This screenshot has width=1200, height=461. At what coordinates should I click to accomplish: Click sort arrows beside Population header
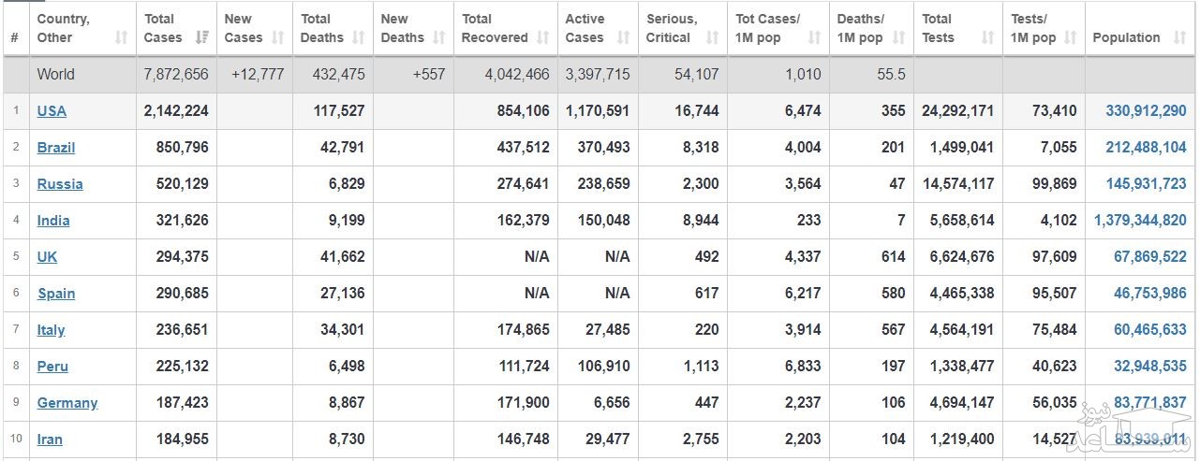point(1178,38)
